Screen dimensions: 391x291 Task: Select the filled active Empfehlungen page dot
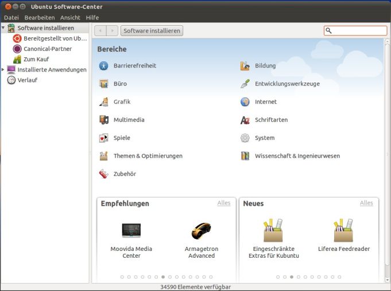pos(163,277)
